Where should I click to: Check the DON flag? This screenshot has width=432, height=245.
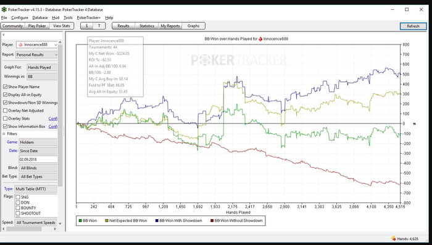18,202
